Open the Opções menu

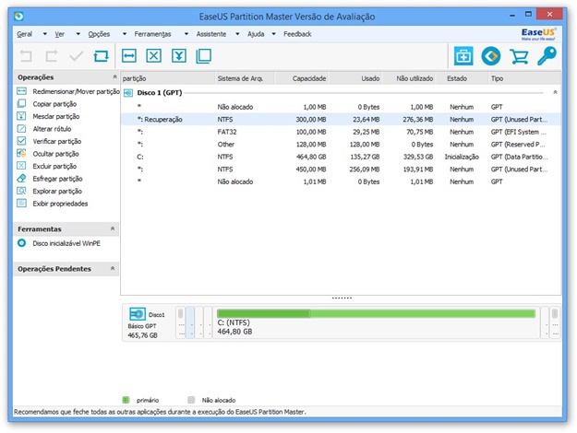[99, 34]
